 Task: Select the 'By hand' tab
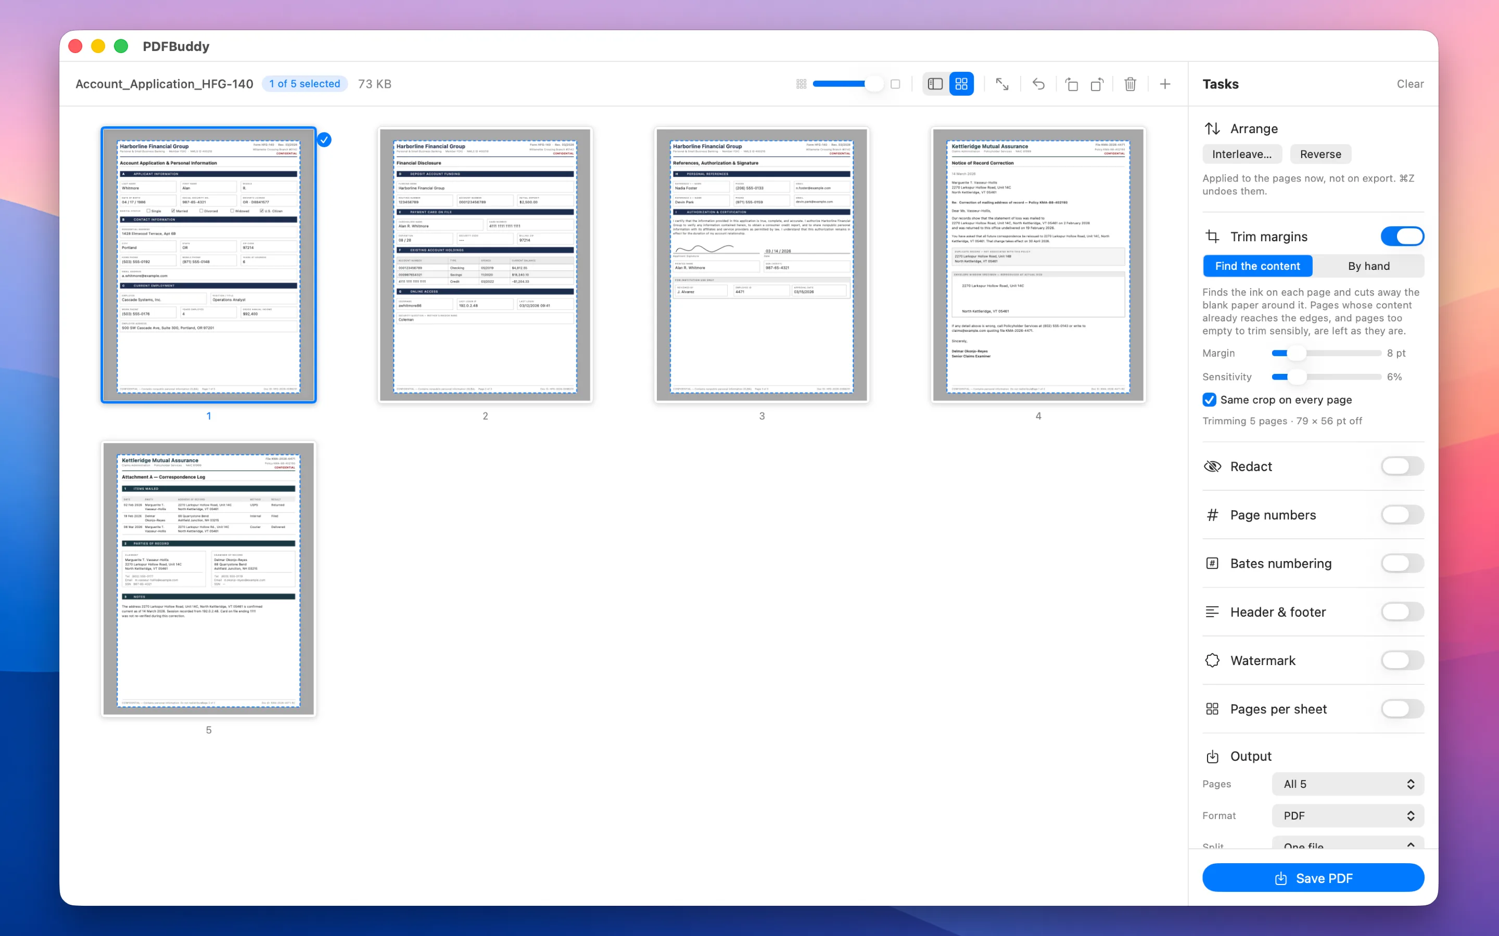[x=1368, y=266]
